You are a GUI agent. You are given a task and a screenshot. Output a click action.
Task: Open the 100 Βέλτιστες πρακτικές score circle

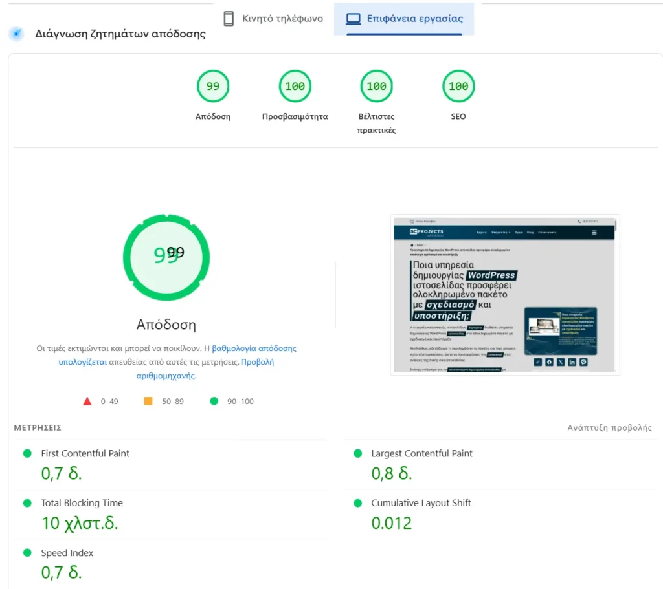tap(376, 85)
